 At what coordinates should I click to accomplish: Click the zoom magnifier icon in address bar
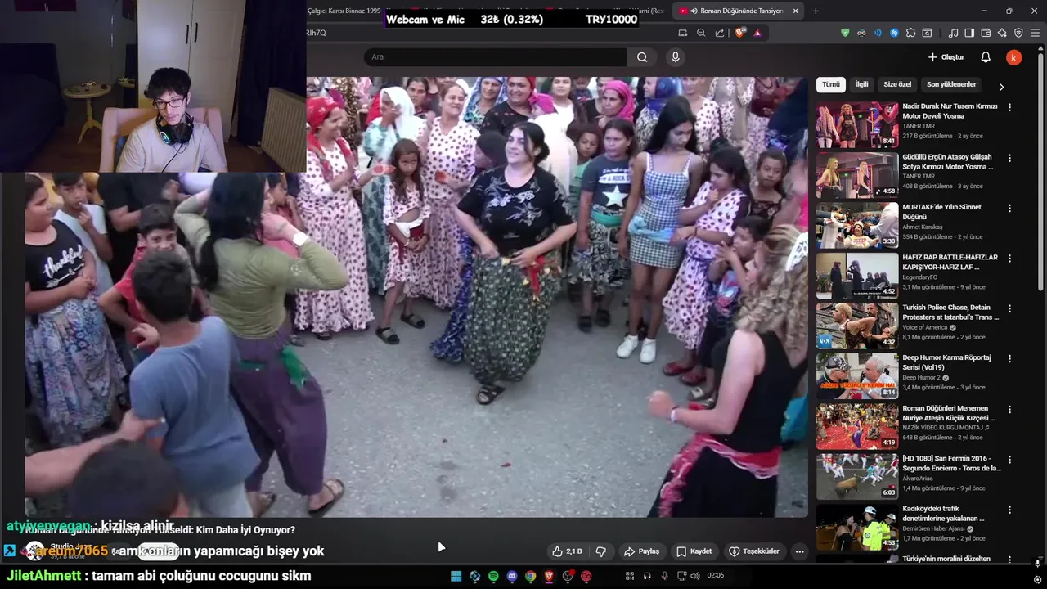tap(701, 33)
